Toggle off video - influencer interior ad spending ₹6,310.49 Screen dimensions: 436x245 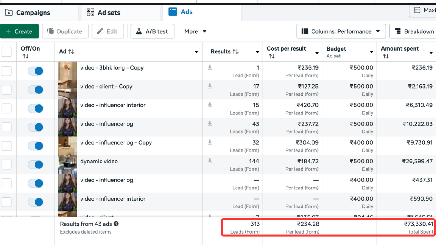[x=35, y=109]
